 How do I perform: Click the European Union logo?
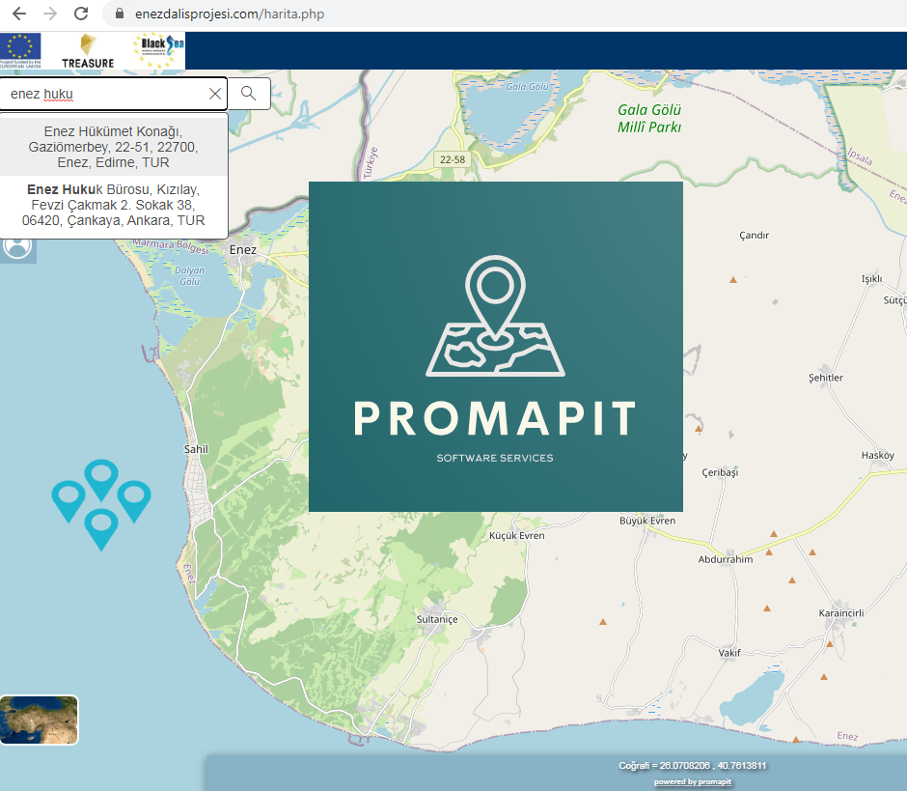click(x=21, y=50)
